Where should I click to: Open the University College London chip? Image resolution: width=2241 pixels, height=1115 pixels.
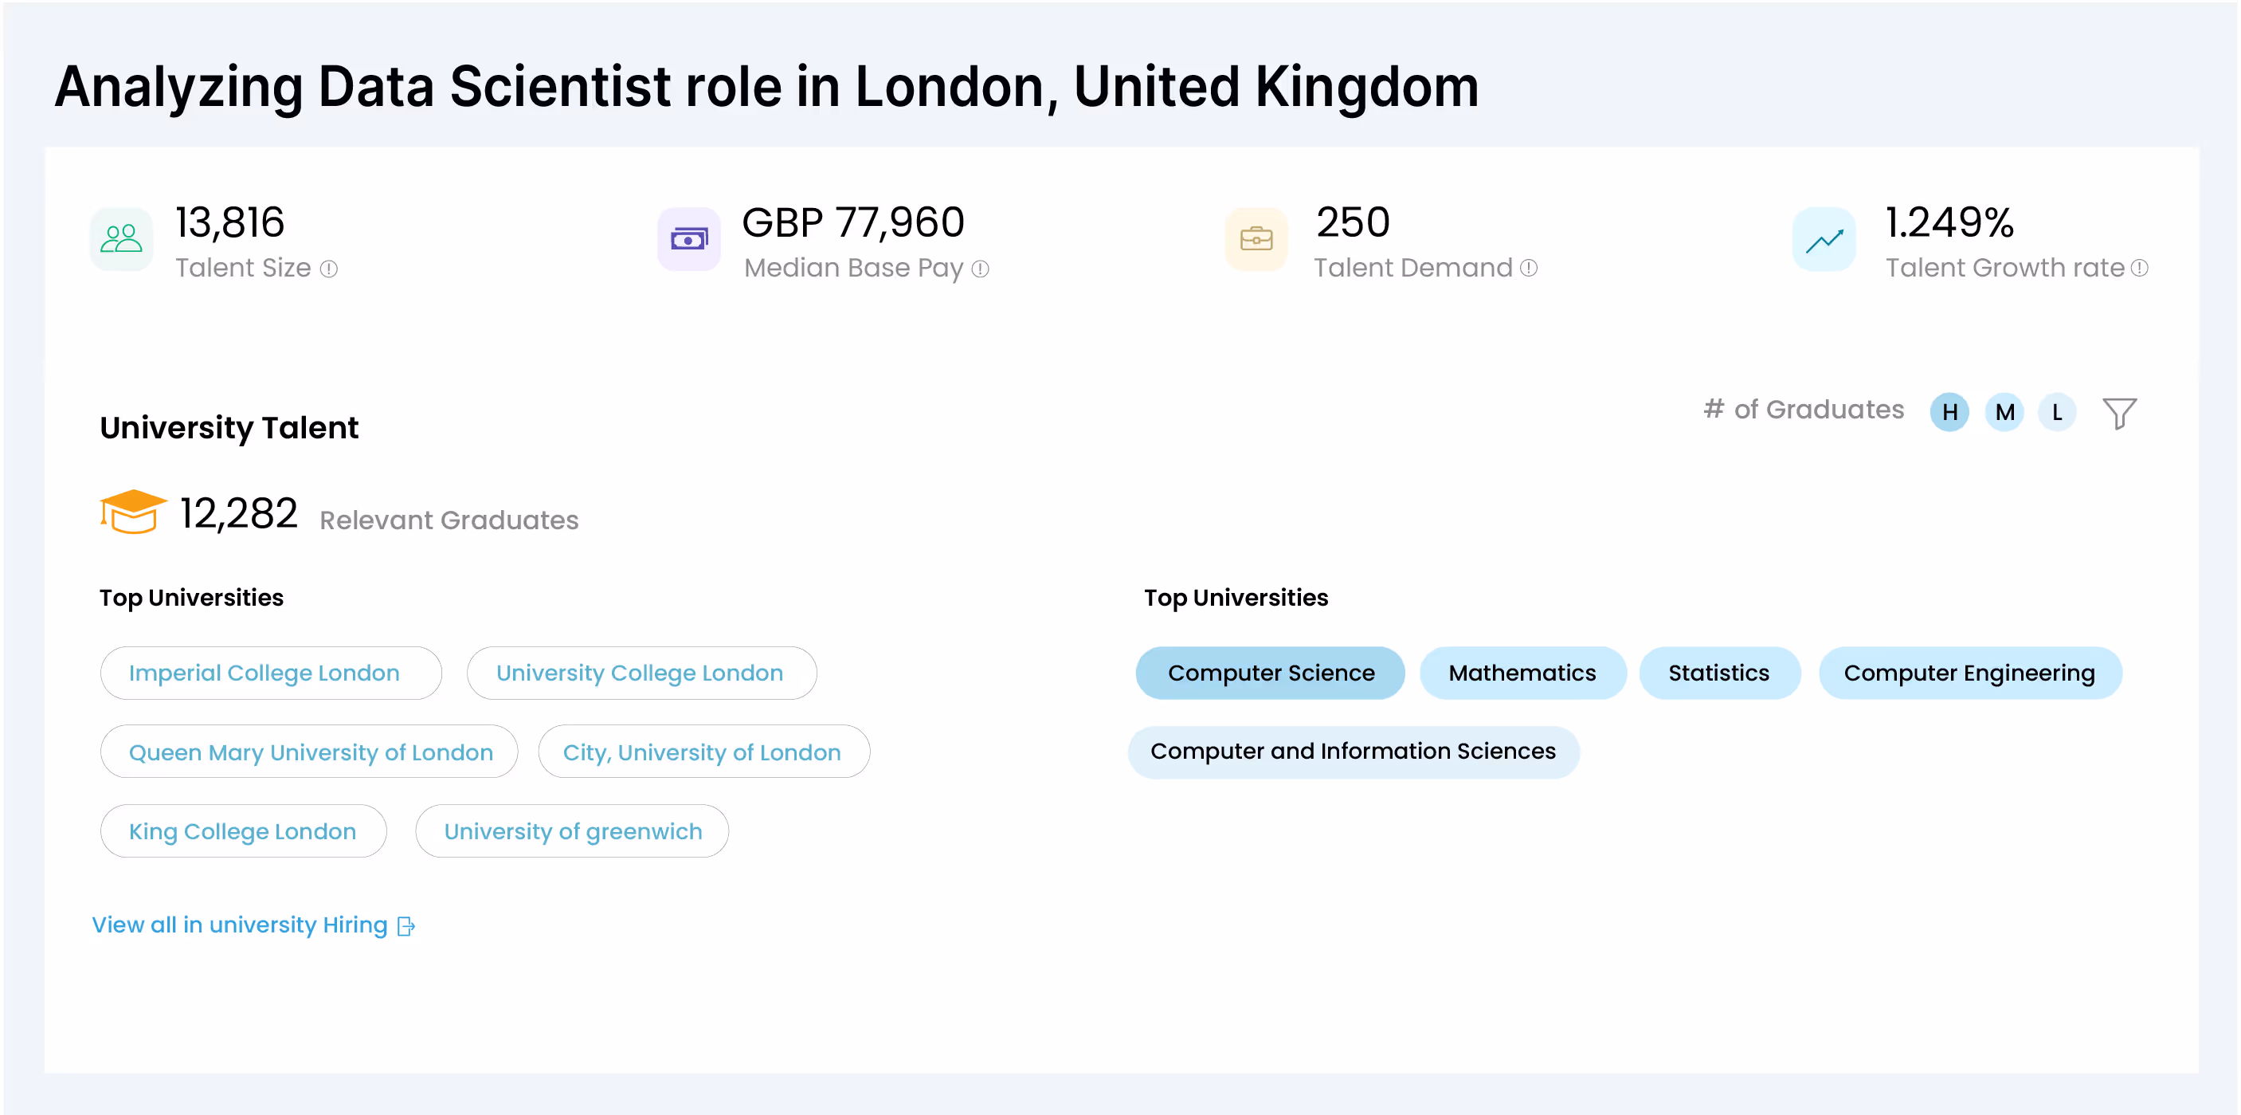pos(641,673)
